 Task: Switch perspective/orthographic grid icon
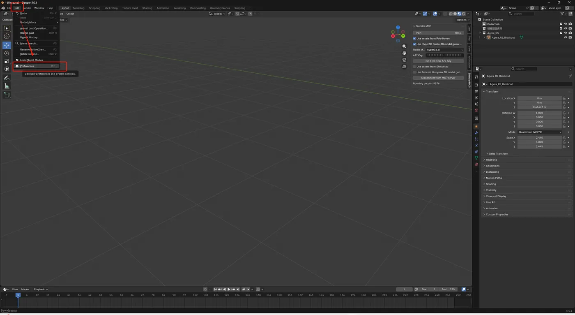pos(404,66)
